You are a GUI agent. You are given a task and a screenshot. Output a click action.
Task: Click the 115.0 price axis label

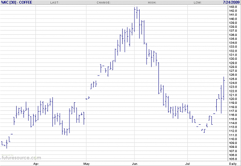point(233,119)
